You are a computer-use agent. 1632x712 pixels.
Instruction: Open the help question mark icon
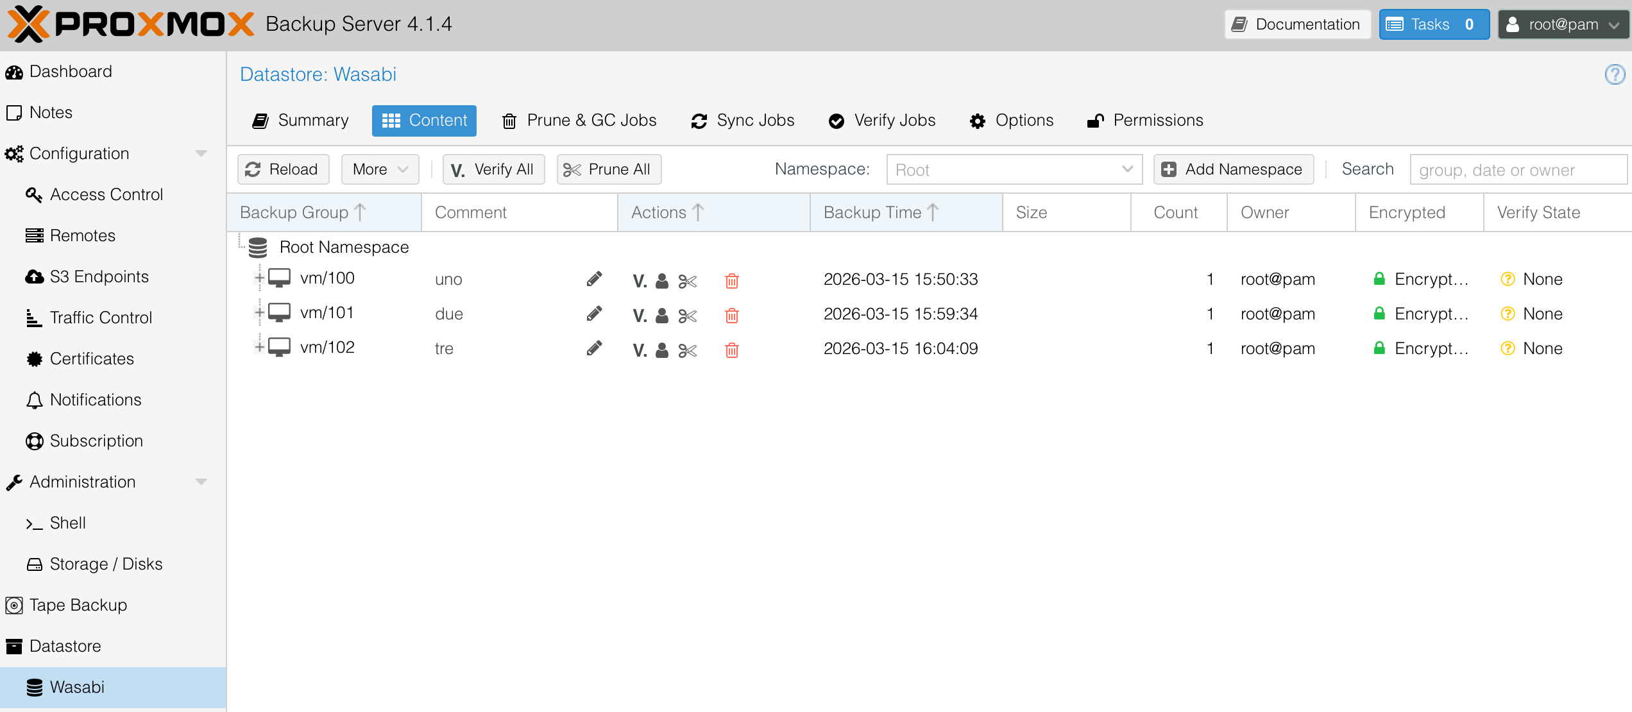1615,74
